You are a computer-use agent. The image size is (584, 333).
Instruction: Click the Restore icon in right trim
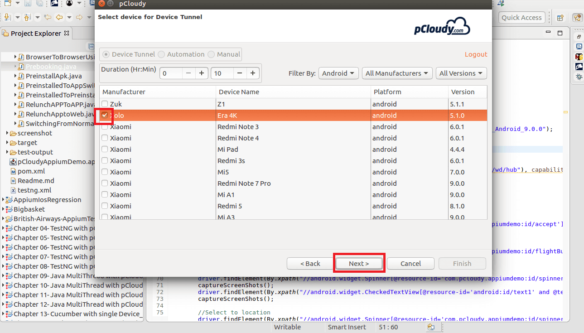coord(579,37)
